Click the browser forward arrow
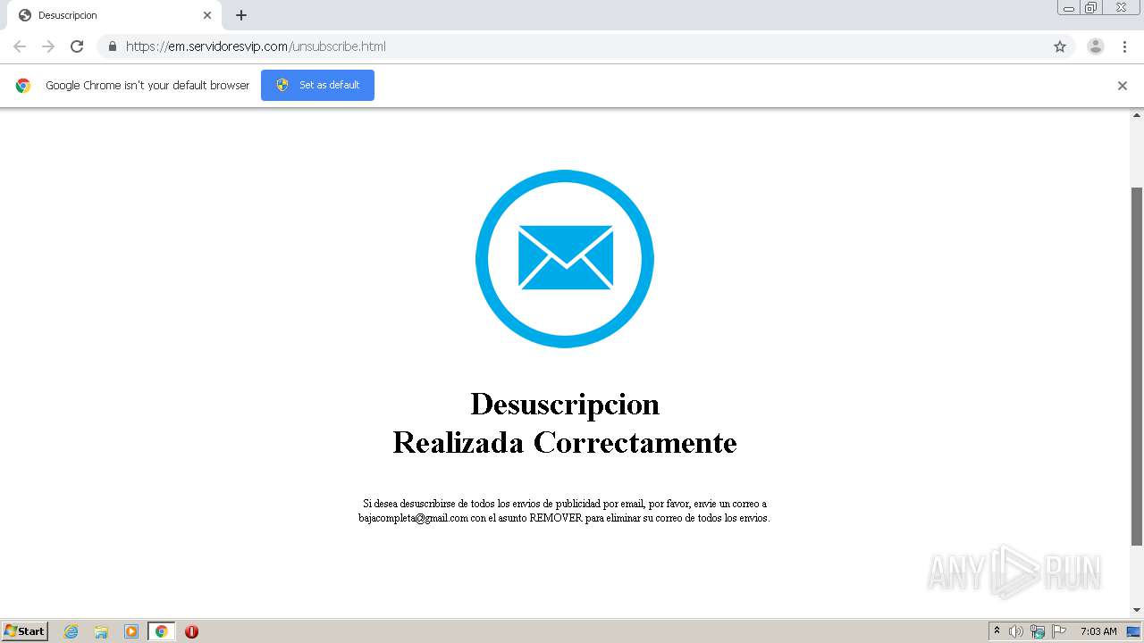The image size is (1144, 643). [48, 46]
